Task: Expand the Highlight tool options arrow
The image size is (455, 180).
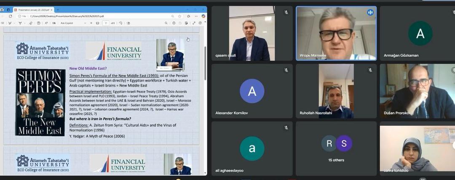Action: pyautogui.click(x=25, y=23)
